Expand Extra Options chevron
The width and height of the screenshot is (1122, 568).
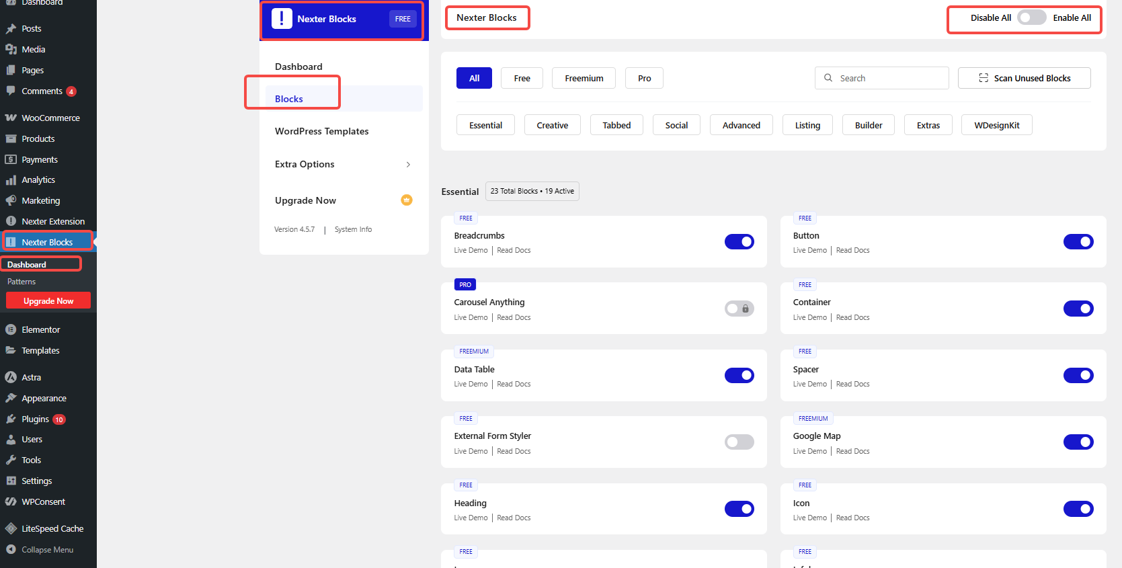tap(408, 165)
